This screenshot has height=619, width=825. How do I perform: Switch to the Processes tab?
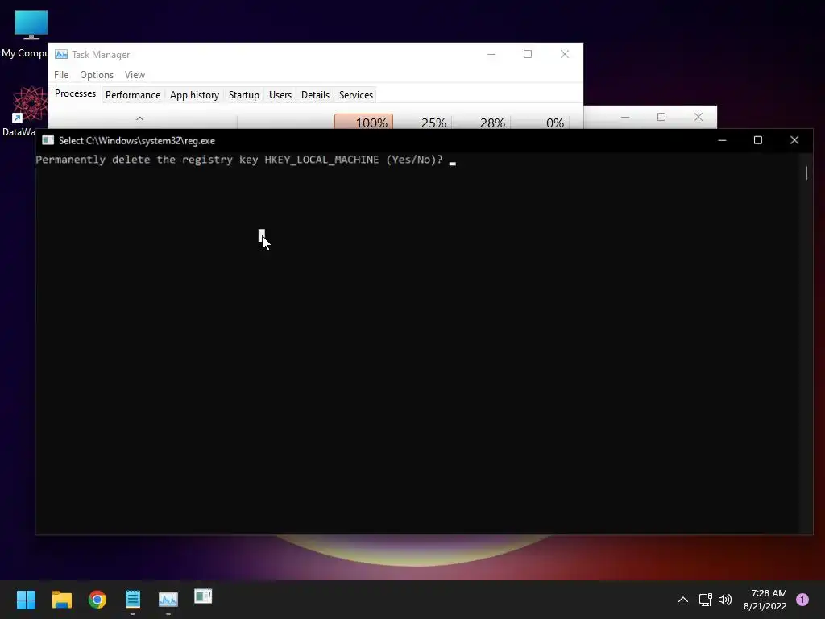coord(75,93)
